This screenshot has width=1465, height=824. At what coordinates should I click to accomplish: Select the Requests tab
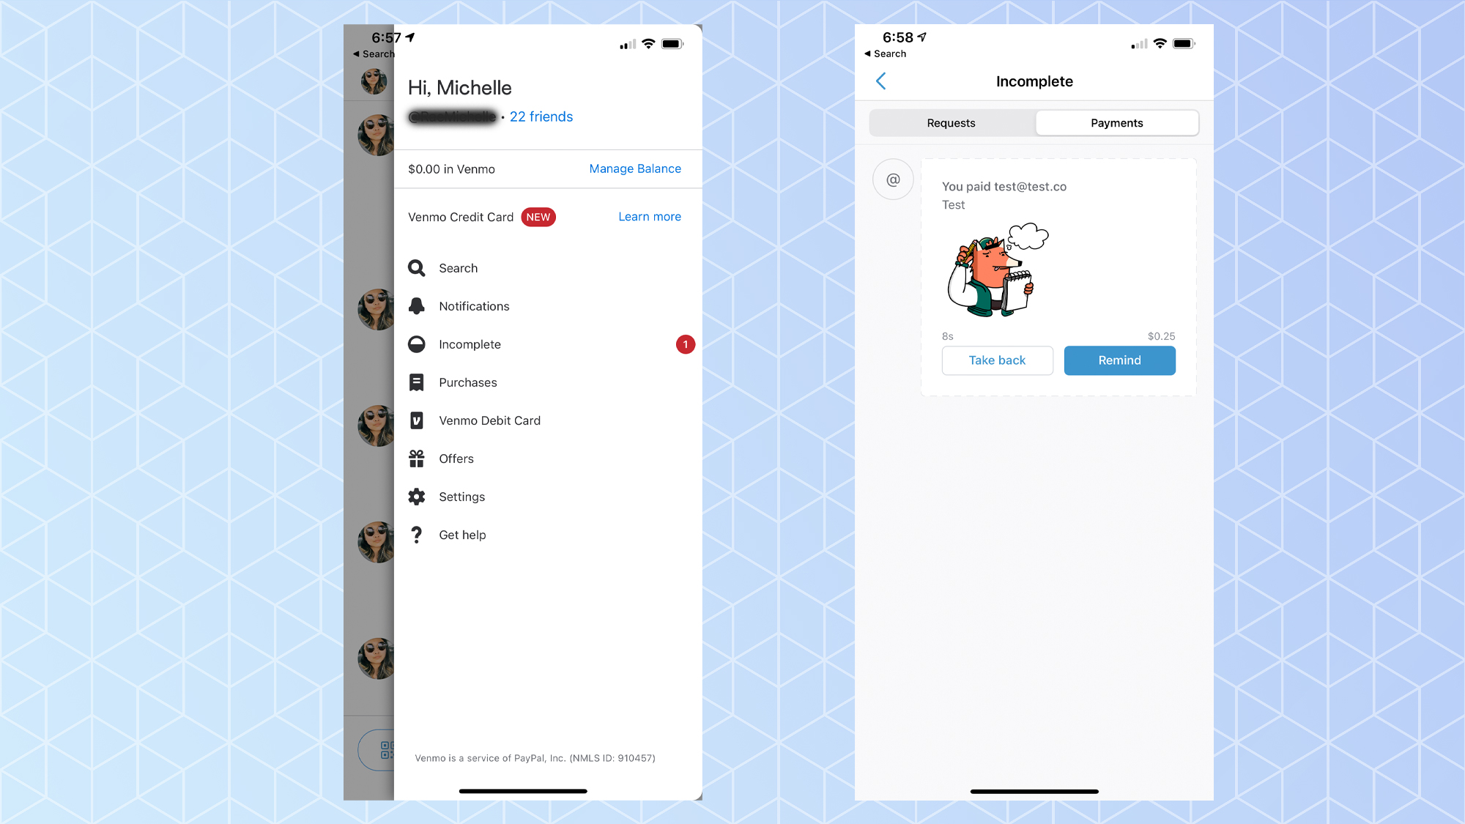pos(950,122)
